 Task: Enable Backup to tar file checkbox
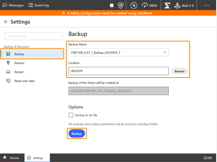tap(71, 115)
